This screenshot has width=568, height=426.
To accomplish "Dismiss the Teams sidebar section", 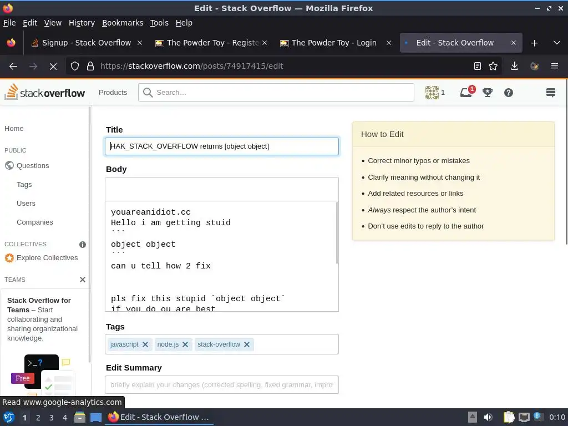I will point(83,280).
